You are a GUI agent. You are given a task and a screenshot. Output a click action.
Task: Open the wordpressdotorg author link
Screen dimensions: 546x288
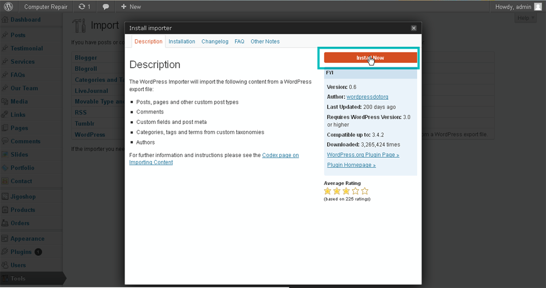(x=367, y=97)
